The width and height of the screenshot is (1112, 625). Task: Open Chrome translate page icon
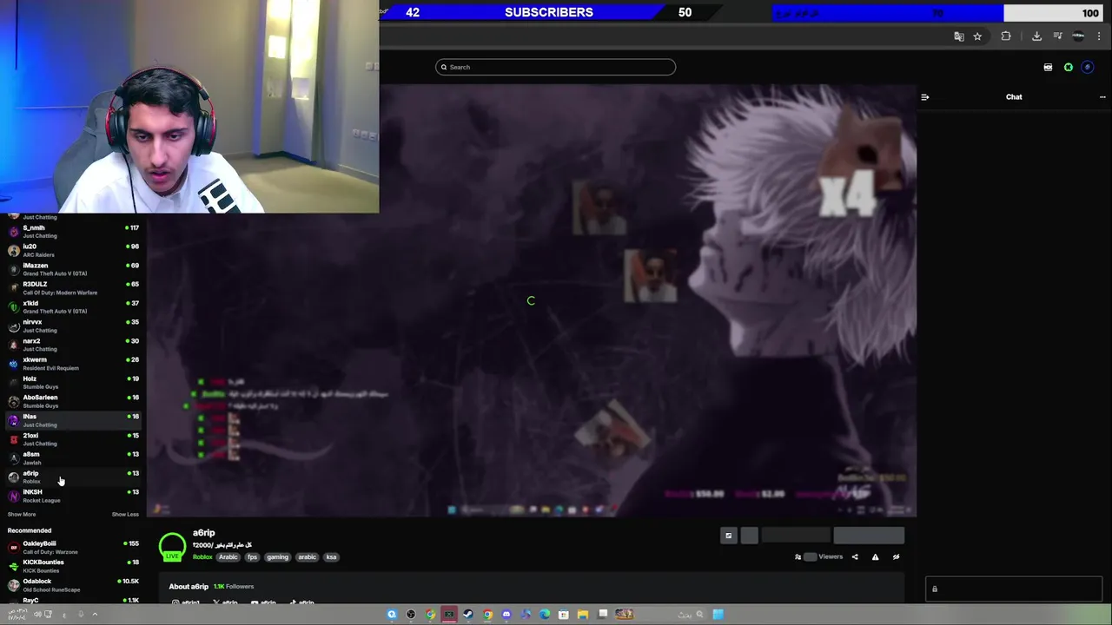point(959,36)
